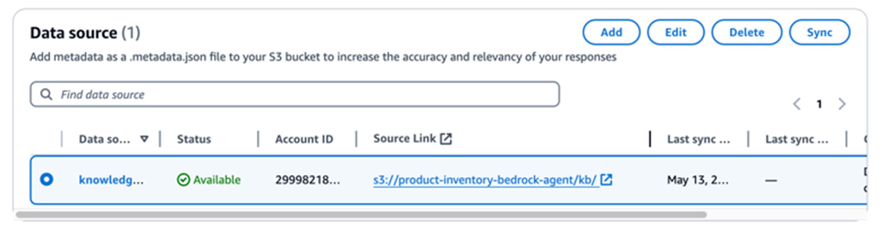Select page number 1
Image resolution: width=882 pixels, height=233 pixels.
pos(819,104)
